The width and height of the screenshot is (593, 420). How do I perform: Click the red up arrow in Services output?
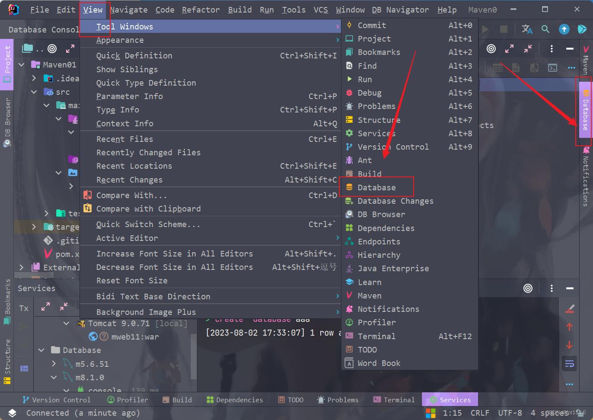coord(570,327)
